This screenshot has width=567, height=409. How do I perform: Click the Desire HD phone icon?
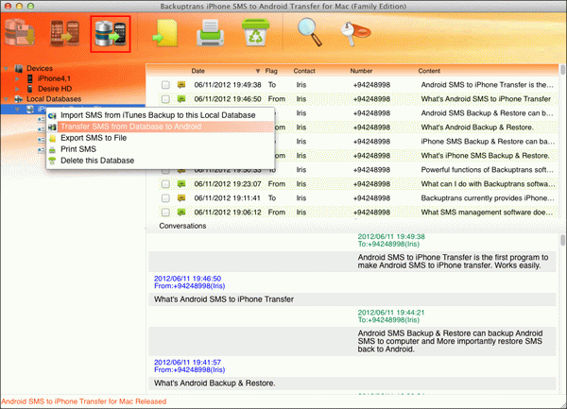(x=30, y=89)
